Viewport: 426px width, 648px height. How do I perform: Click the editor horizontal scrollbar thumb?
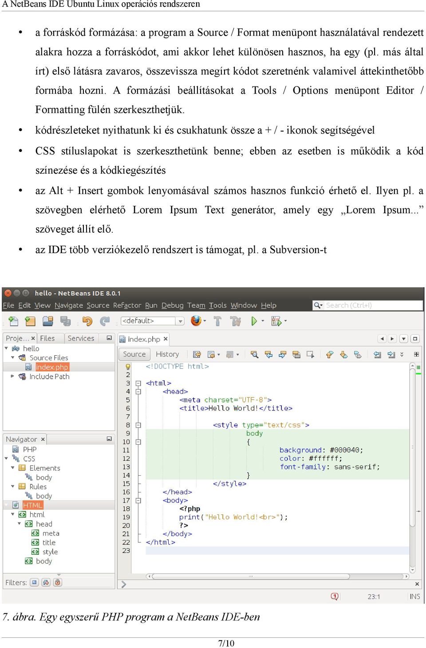coord(251,576)
